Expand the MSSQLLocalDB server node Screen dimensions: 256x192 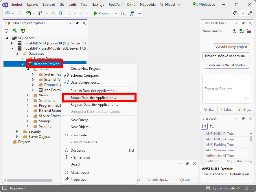tap(12, 43)
